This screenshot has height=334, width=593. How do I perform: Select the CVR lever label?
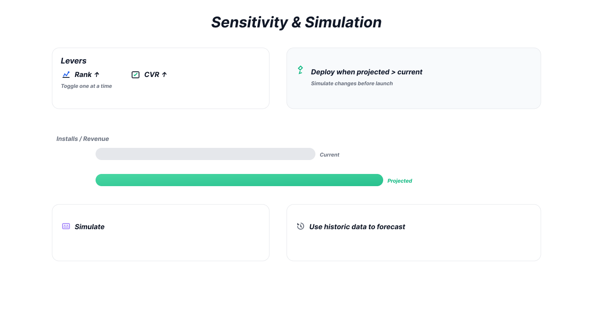152,75
